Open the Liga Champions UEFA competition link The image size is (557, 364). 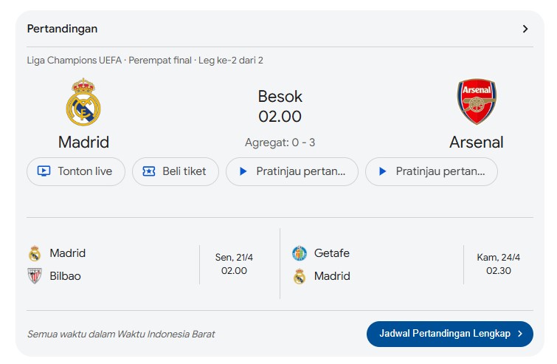[x=75, y=60]
